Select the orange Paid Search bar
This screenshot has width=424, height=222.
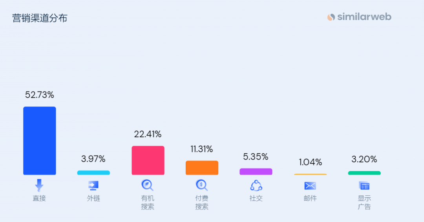coord(202,168)
